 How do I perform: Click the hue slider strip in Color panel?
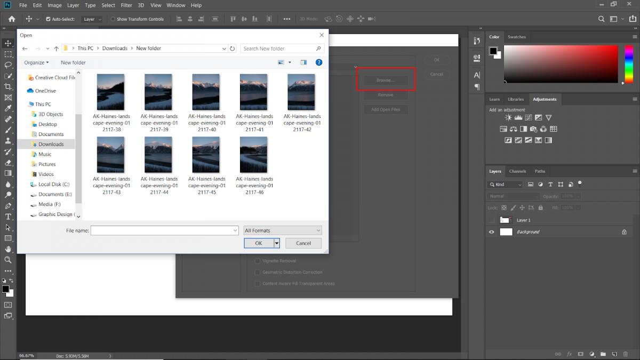(x=629, y=64)
